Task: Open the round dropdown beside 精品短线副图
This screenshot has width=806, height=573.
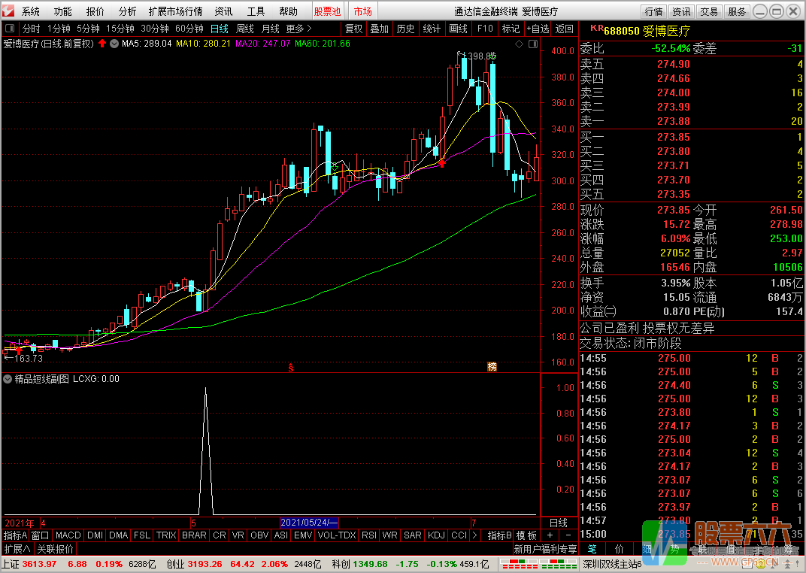Action: point(8,379)
